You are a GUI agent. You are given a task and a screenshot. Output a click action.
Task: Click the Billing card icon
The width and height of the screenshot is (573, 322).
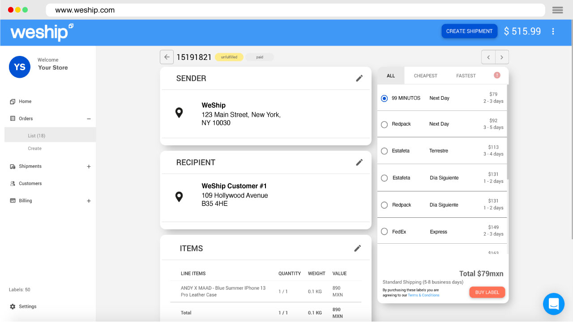click(x=13, y=201)
